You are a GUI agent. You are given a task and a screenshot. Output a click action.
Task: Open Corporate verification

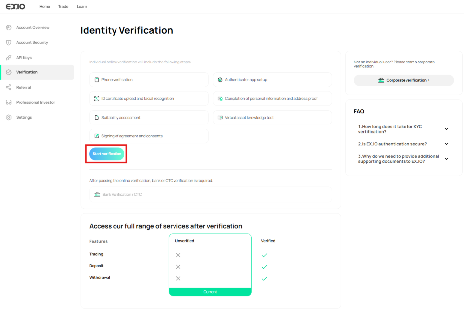click(x=404, y=80)
